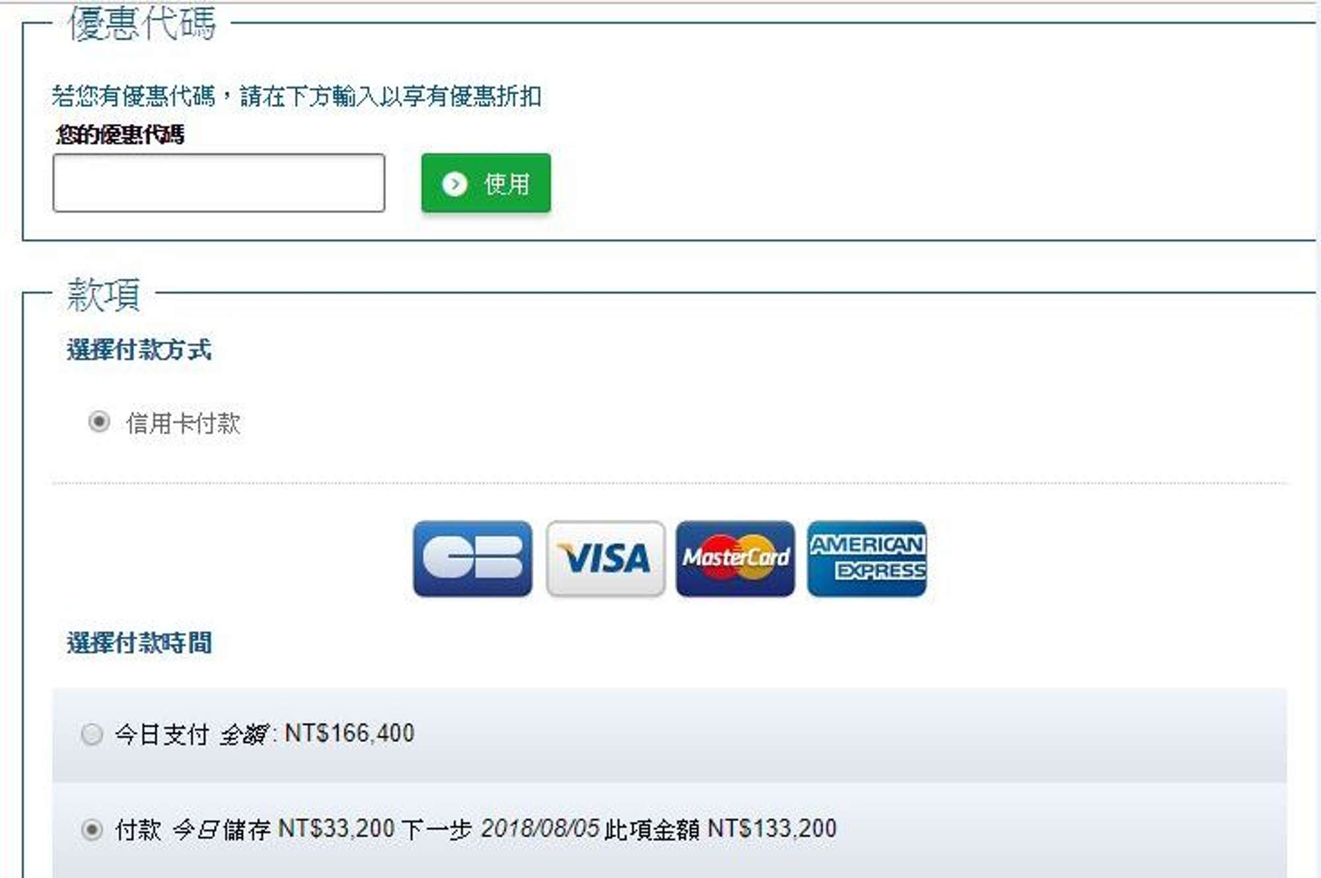Viewport: 1321px width, 878px height.
Task: Click the 今日儲存 NT$33,200 deposit text
Action: (283, 828)
